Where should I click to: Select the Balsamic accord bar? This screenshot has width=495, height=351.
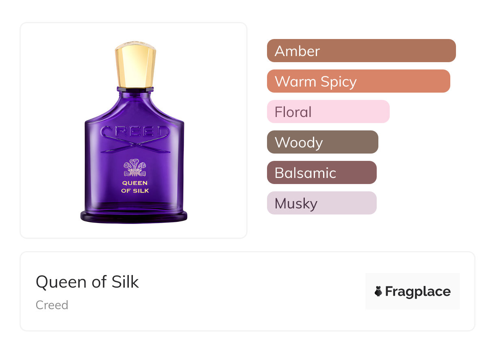[321, 173]
